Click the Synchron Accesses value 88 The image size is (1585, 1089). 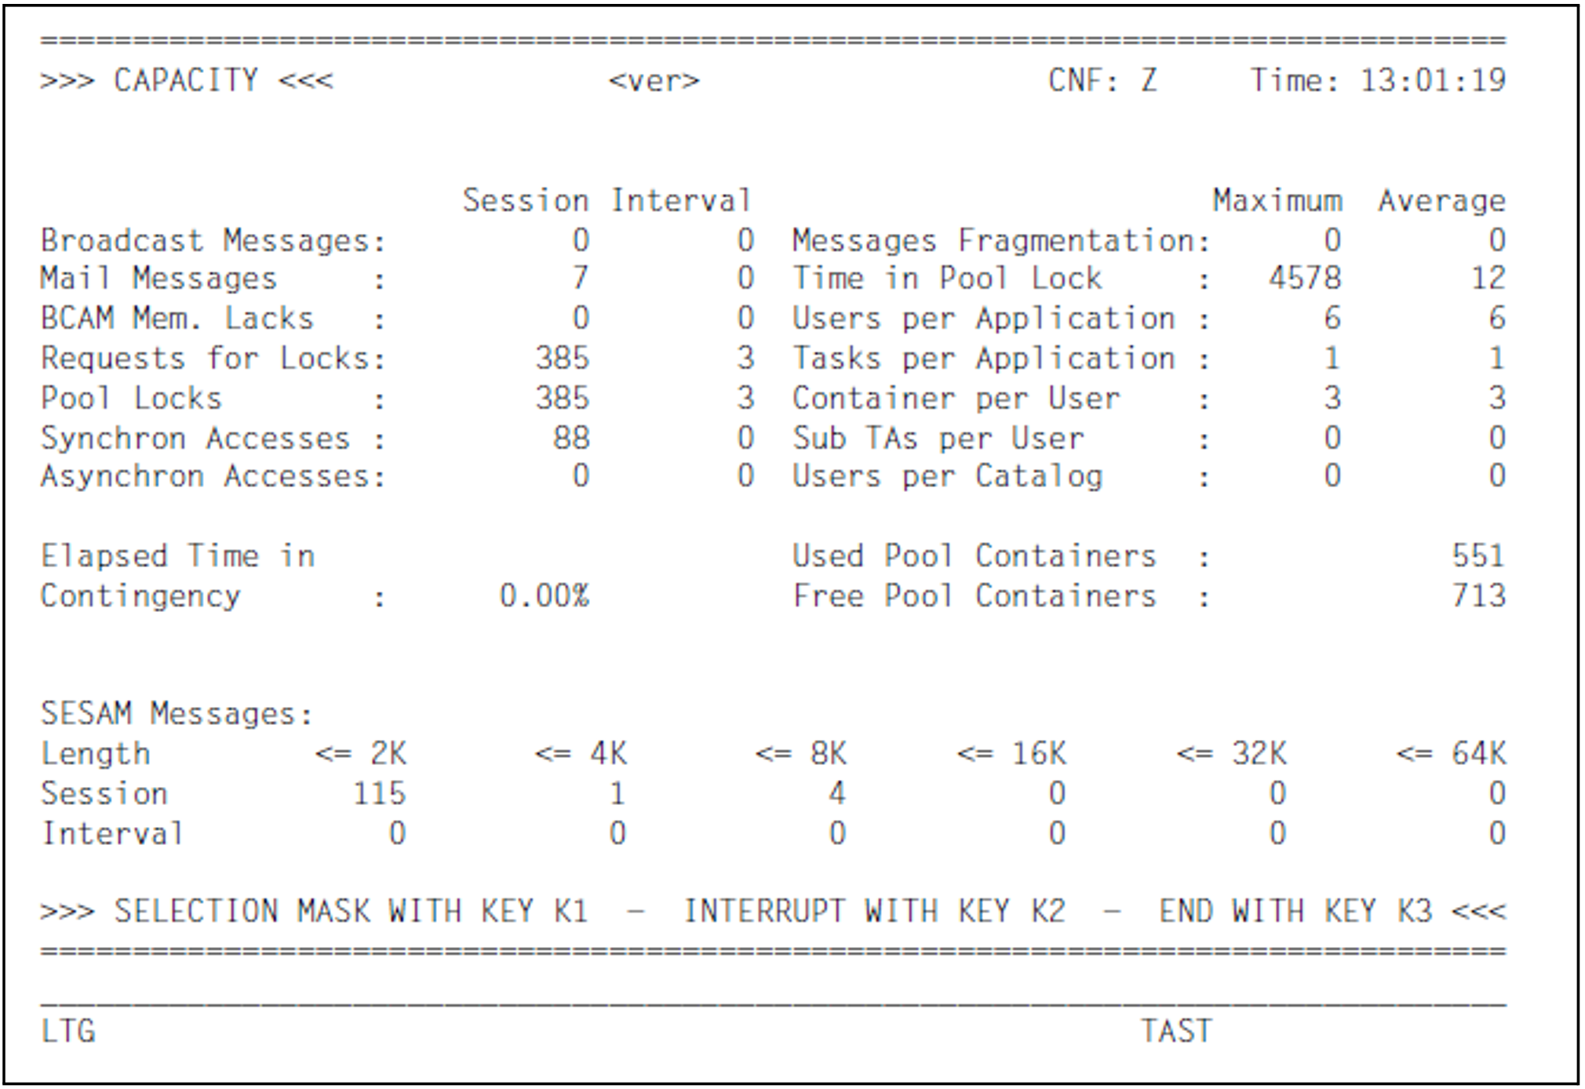point(570,437)
